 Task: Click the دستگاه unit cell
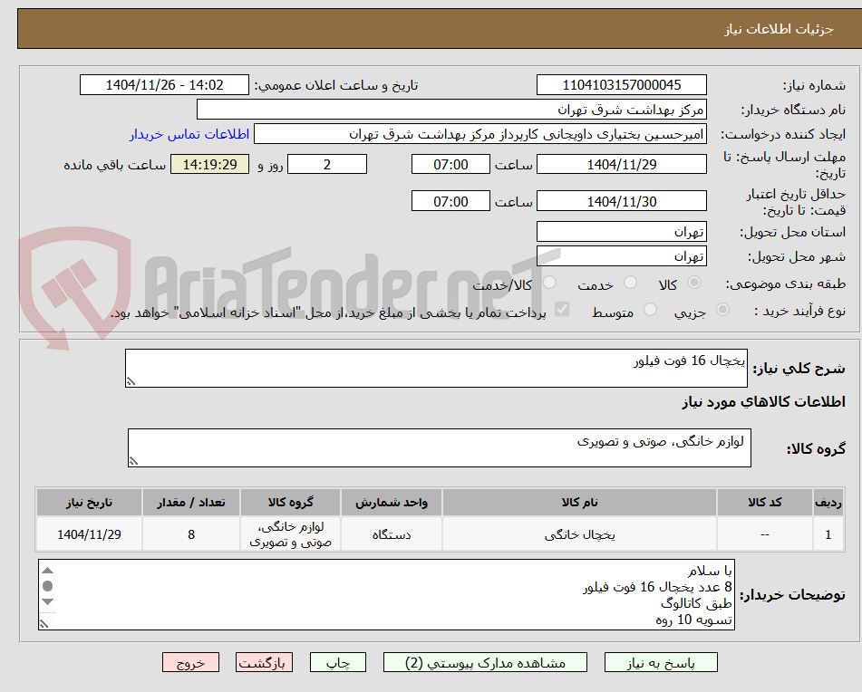tap(392, 534)
